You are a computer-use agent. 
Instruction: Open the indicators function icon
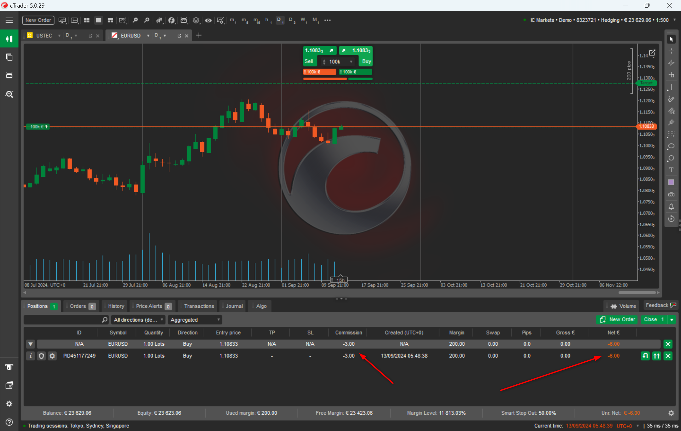coord(172,20)
